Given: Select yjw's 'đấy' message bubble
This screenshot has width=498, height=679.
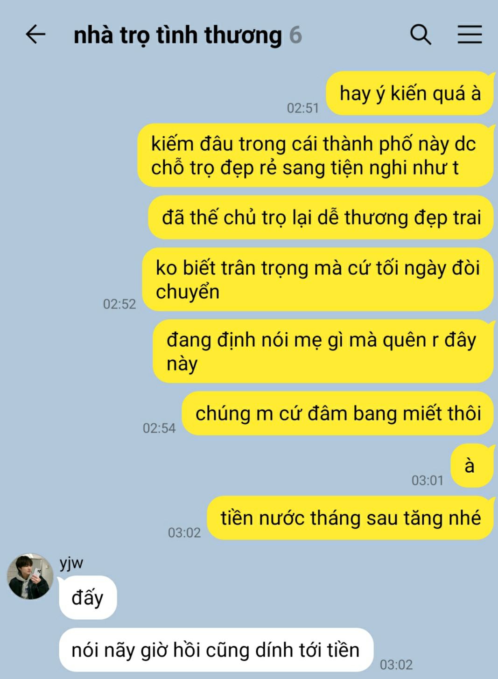Looking at the screenshot, I should pos(88,597).
